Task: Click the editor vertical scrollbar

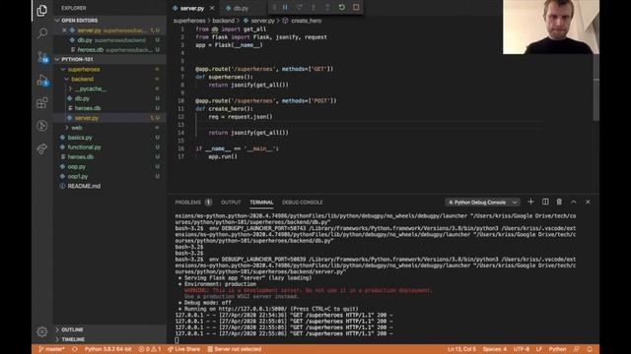Action: tap(596, 88)
